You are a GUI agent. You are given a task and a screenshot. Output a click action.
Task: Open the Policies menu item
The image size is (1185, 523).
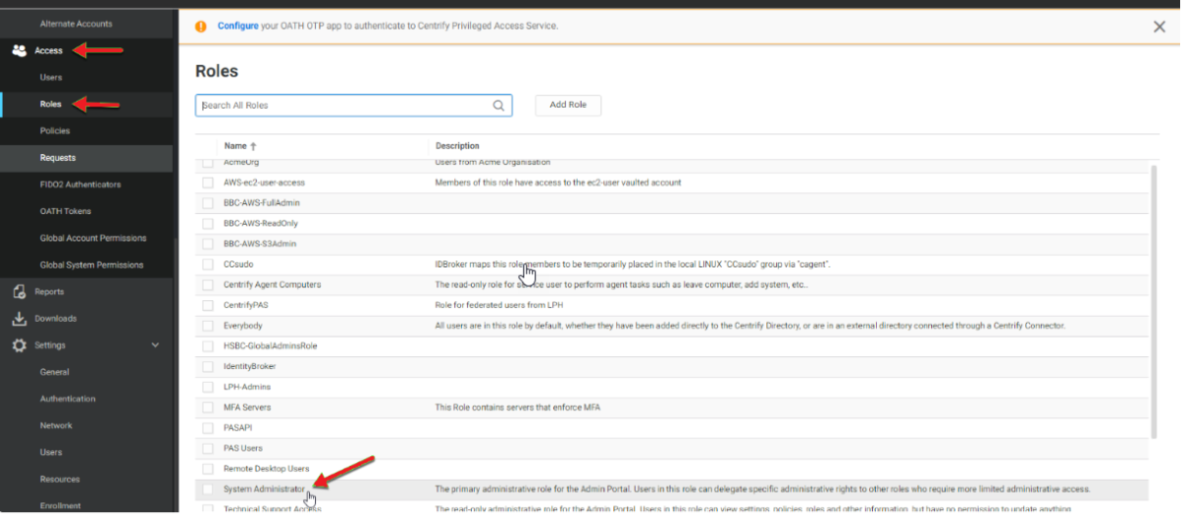[54, 131]
